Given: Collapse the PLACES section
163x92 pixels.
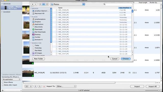Looking at the screenshot, I should [x=31, y=17].
